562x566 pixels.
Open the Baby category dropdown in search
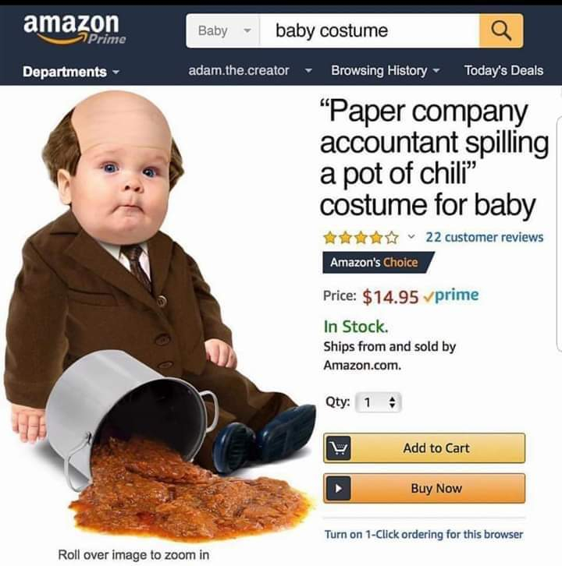click(223, 30)
